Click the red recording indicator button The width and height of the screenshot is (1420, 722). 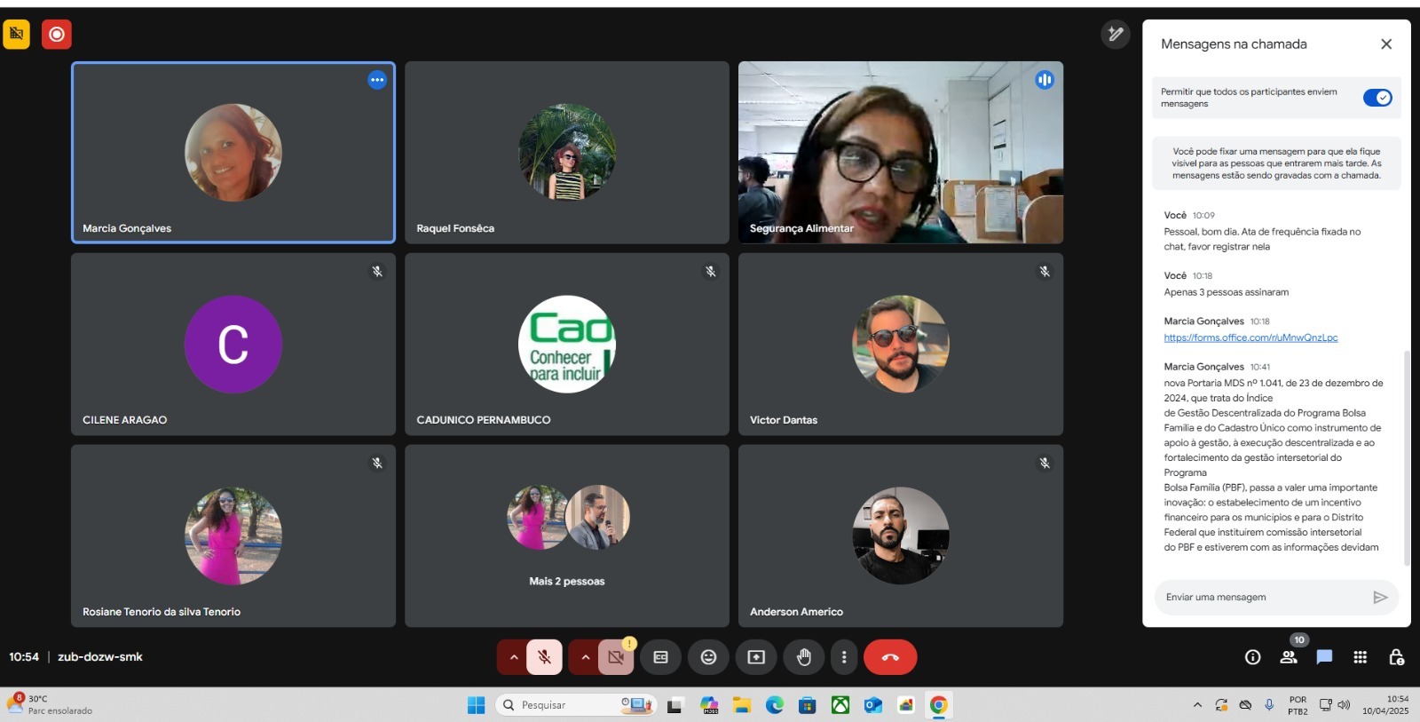pyautogui.click(x=57, y=35)
